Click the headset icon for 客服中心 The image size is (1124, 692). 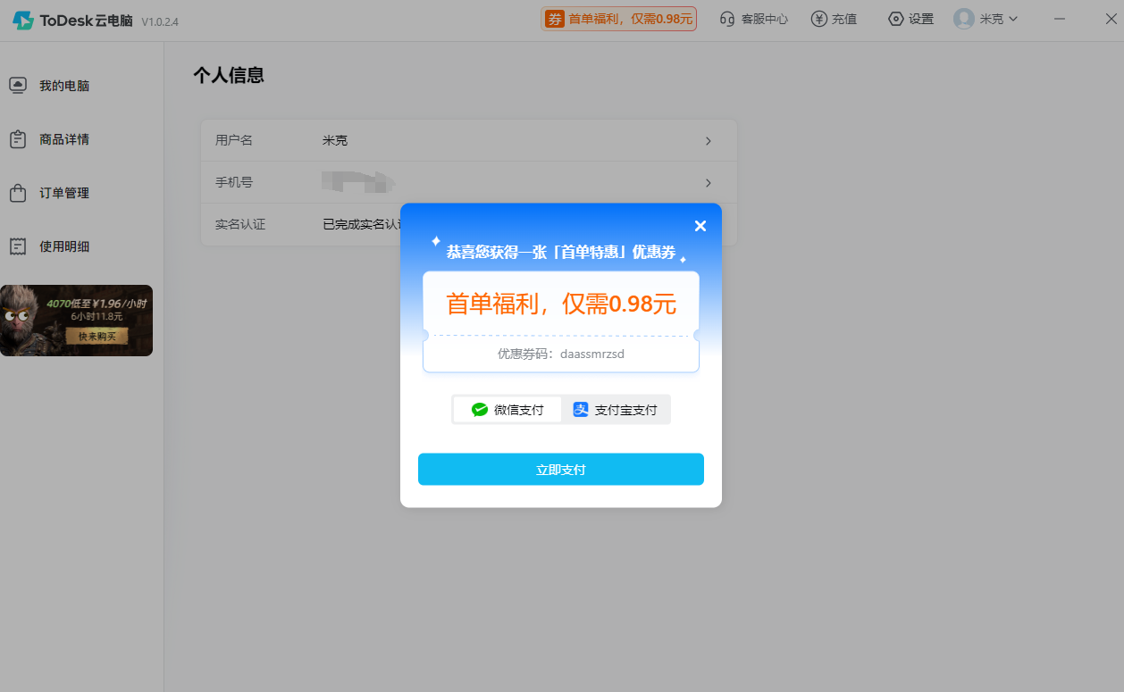(727, 19)
